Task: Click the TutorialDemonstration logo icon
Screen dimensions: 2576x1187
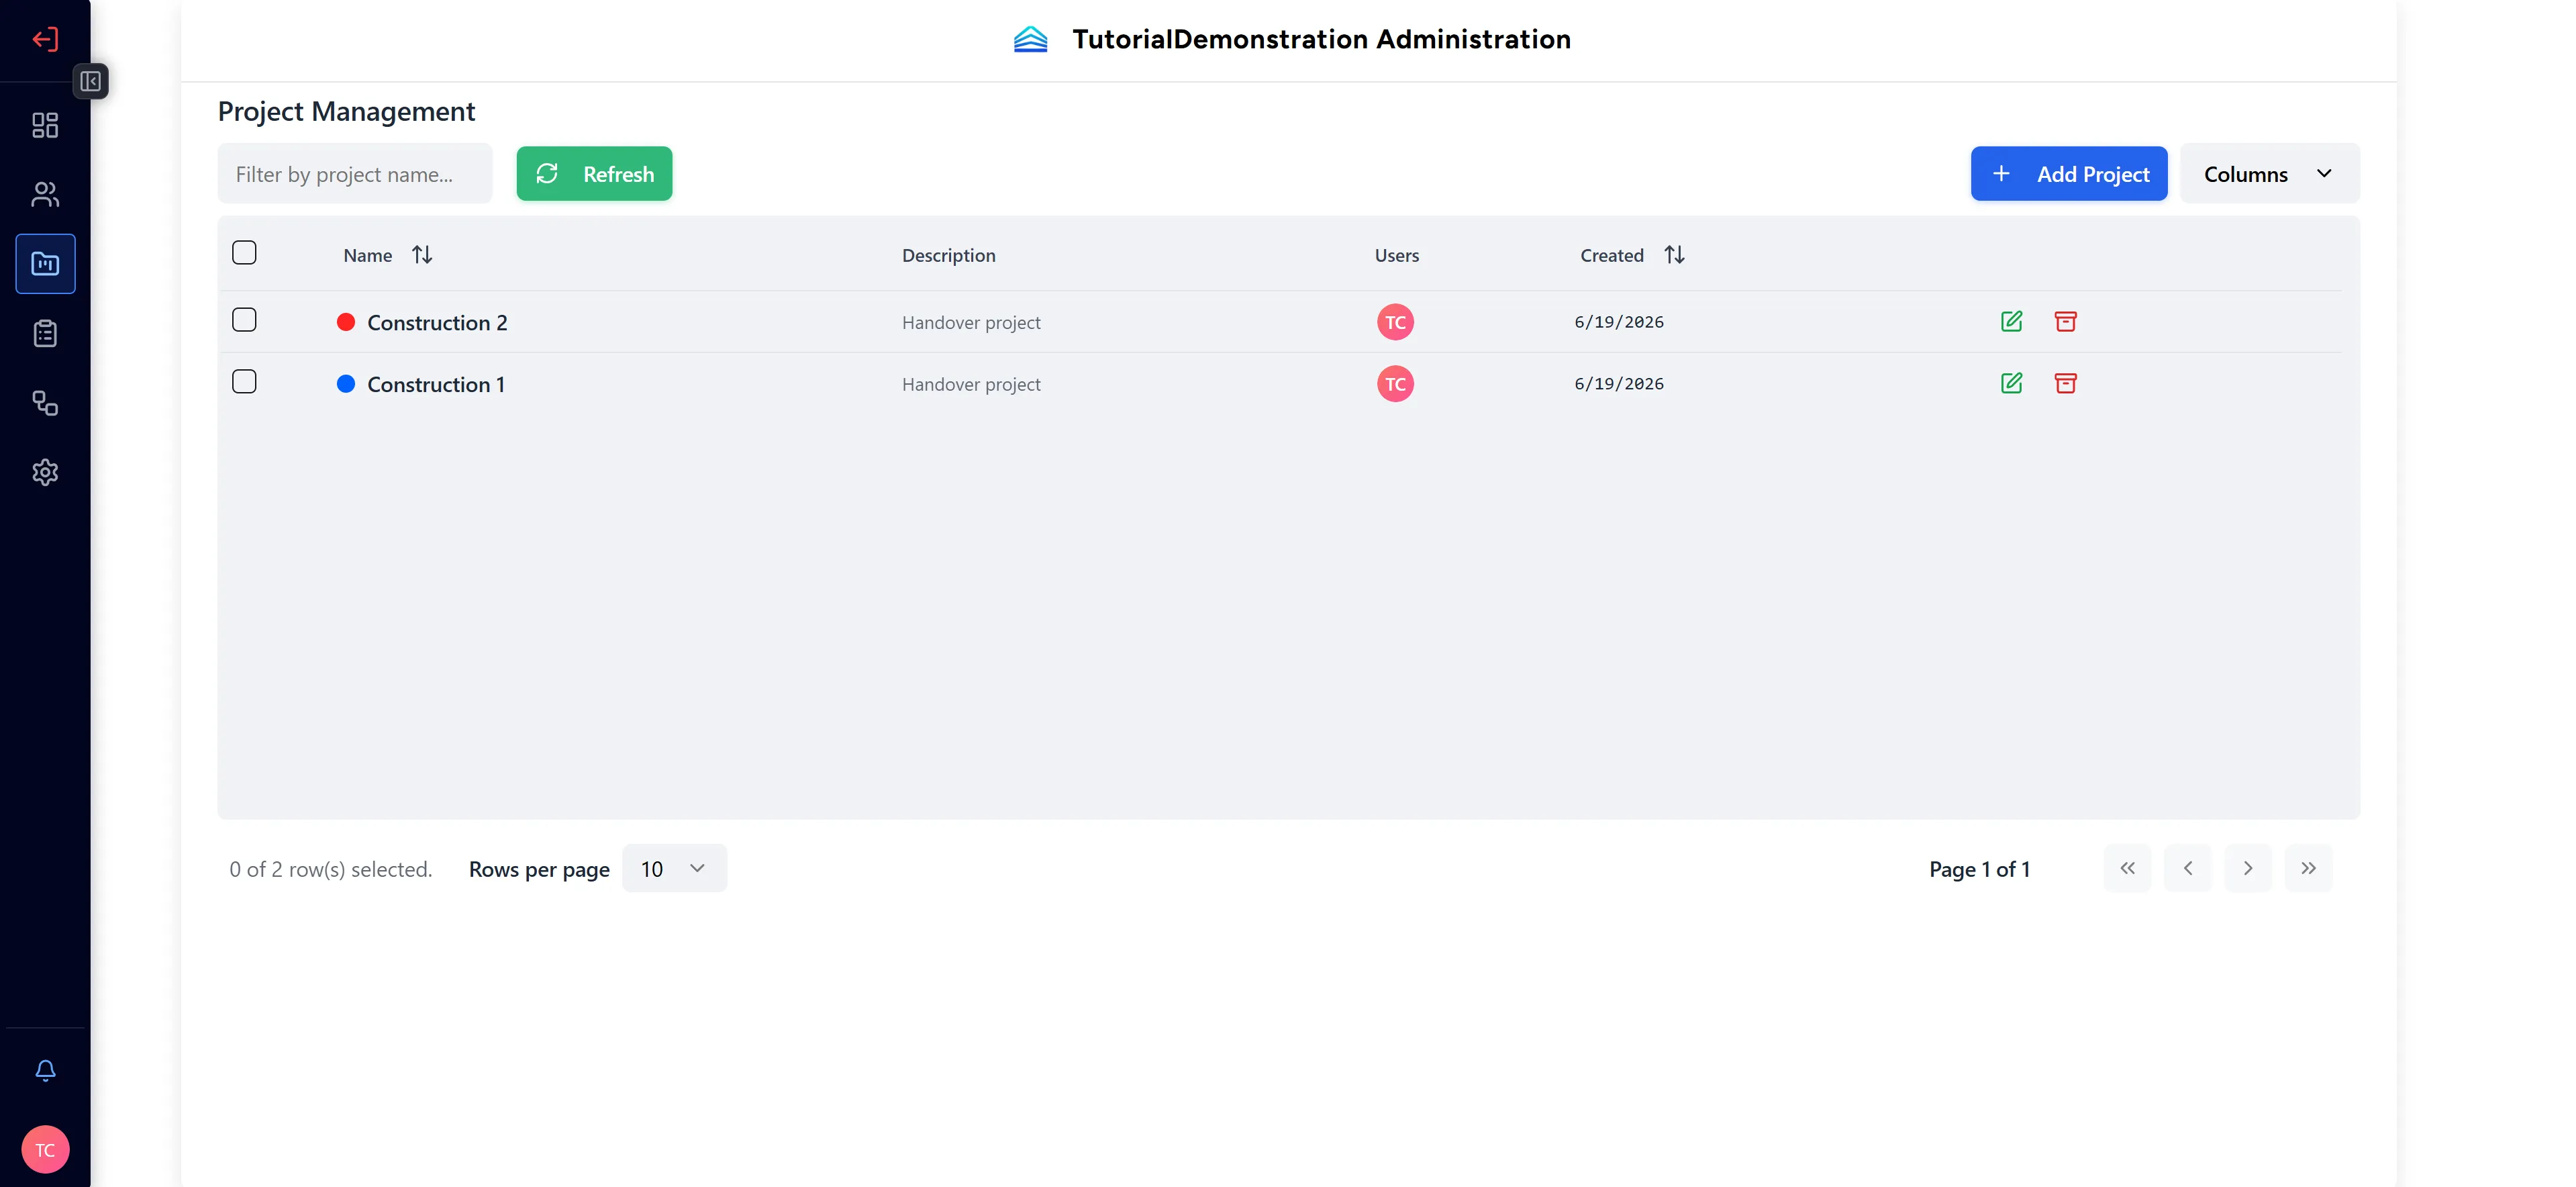Action: point(1030,39)
